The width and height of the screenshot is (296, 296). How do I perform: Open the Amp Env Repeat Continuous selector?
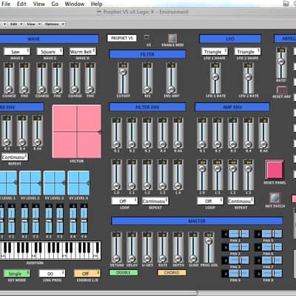(x=240, y=201)
